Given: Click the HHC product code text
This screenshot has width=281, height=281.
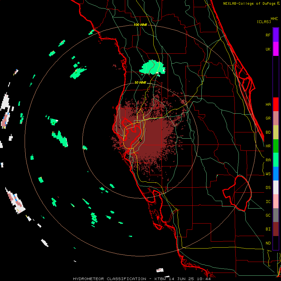Looking at the screenshot, I should point(274,19).
